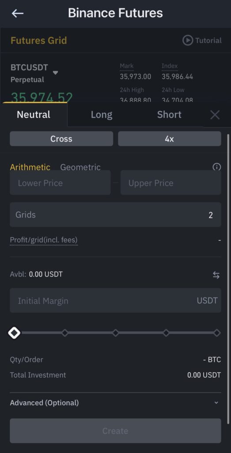The width and height of the screenshot is (231, 453).
Task: Click the Create button
Action: point(115,431)
